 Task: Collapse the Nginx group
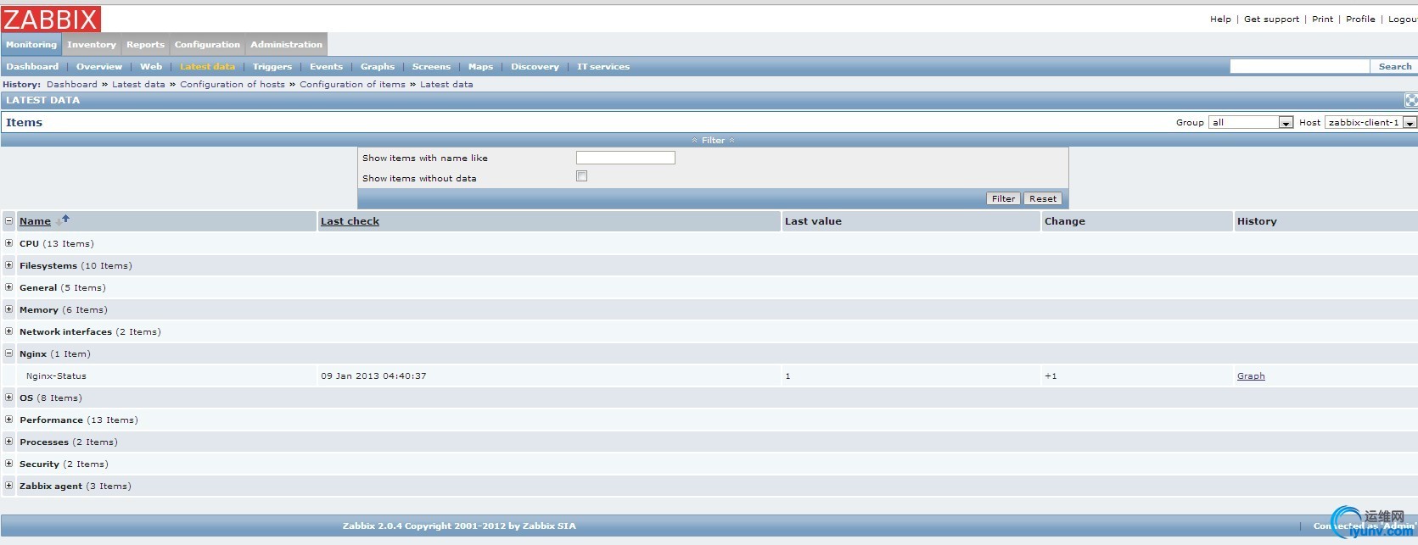click(8, 353)
